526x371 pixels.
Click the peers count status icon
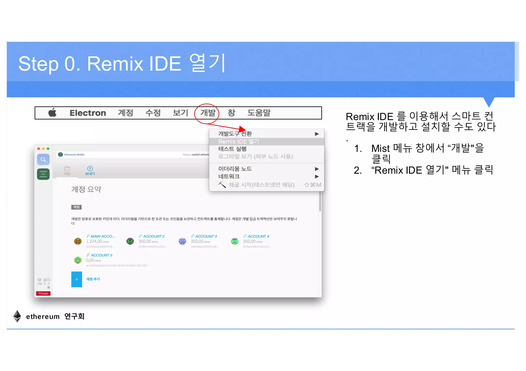45,280
